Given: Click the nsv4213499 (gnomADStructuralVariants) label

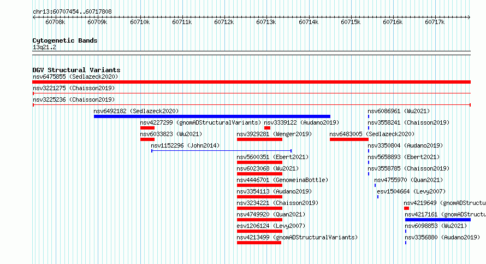Looking at the screenshot, I should tap(297, 237).
